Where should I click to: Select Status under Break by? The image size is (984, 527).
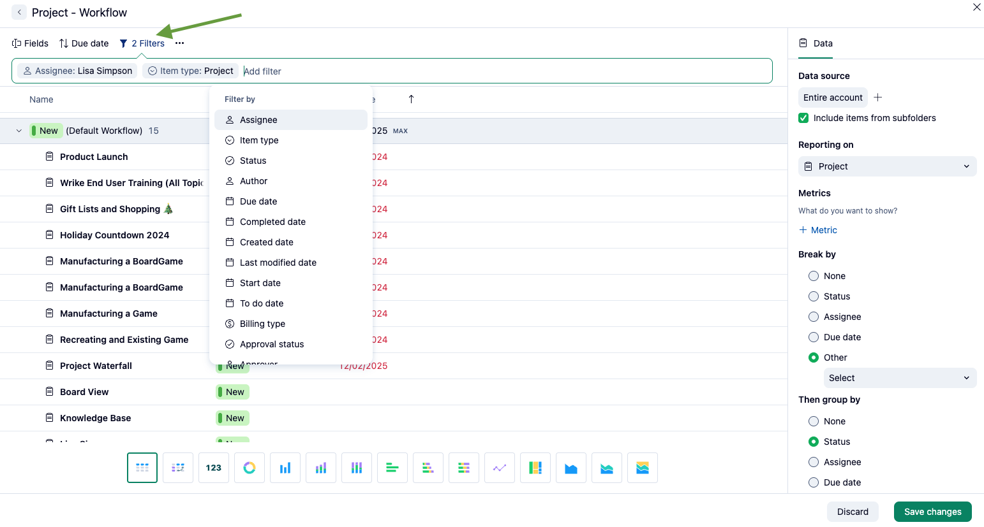(x=814, y=296)
